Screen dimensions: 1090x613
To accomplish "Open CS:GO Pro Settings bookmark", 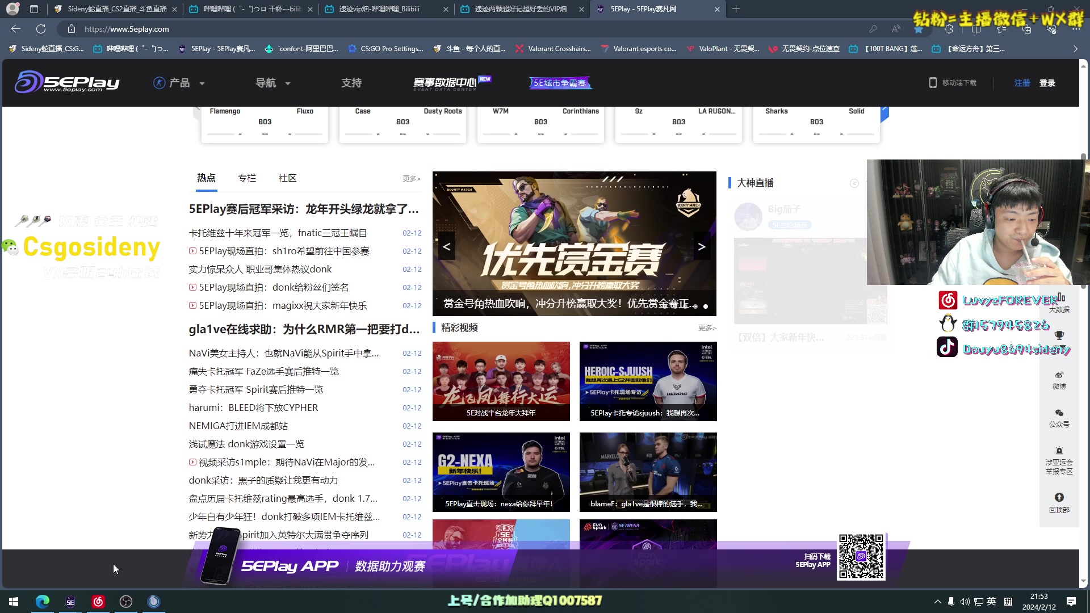I will 386,49.
